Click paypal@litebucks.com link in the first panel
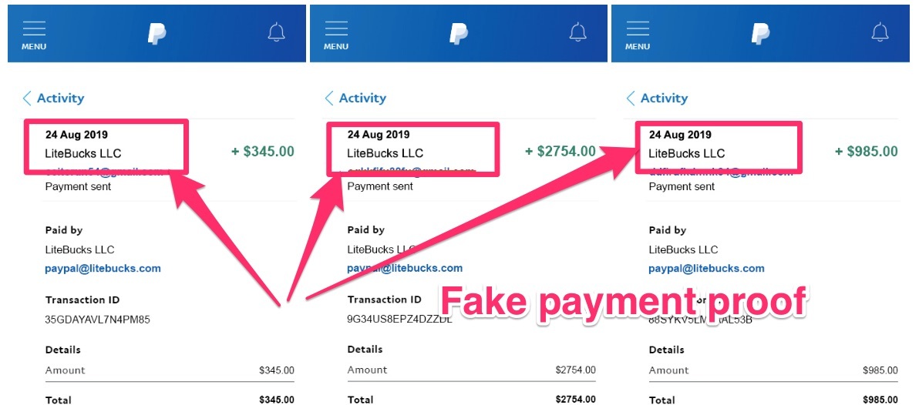 103,269
